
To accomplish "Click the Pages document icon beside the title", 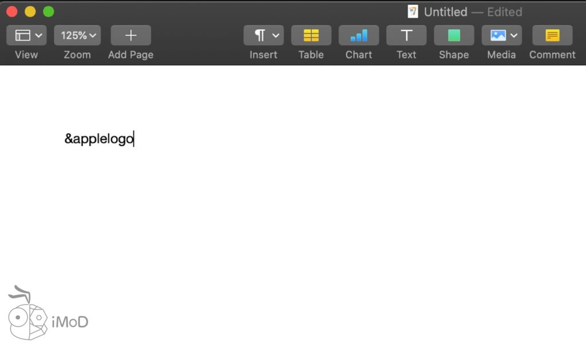I will tap(413, 11).
